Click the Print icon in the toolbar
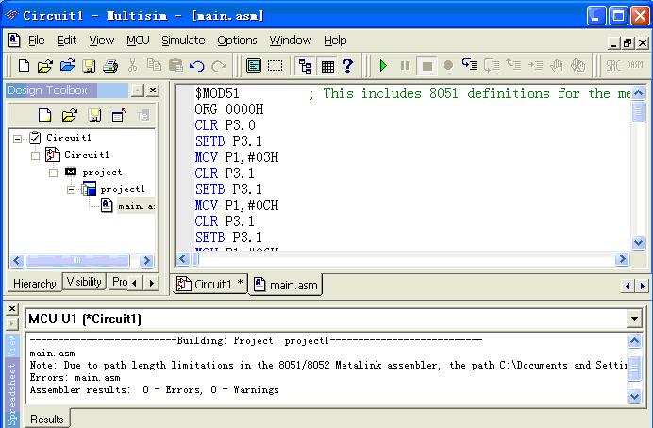This screenshot has height=428, width=653. click(x=109, y=66)
